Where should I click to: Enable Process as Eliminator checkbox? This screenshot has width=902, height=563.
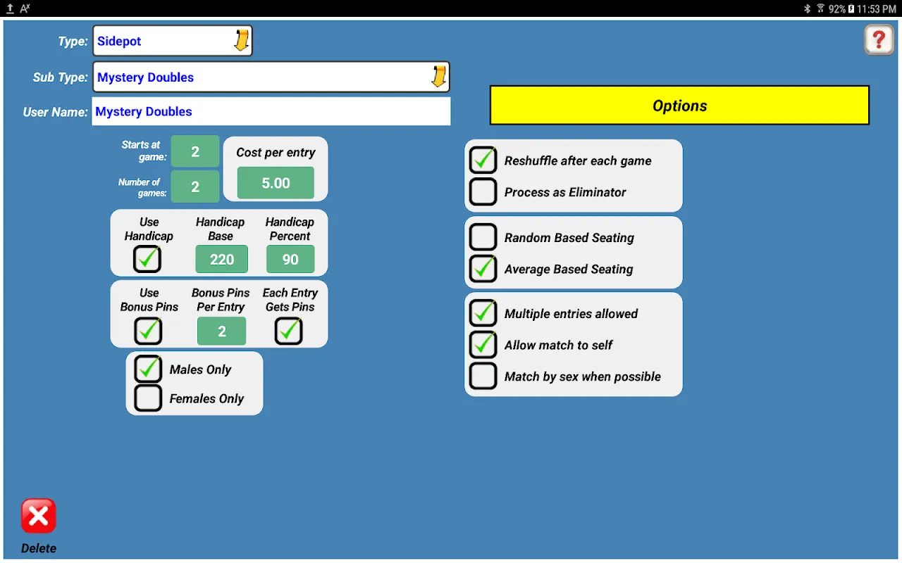[483, 191]
